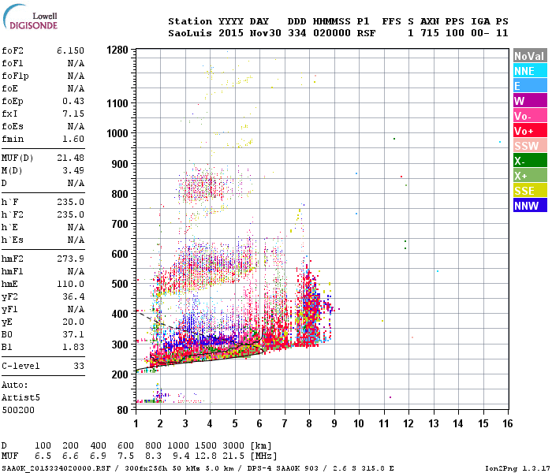Select the X+ light green legend swatch
This screenshot has width=552, height=473.
click(530, 176)
